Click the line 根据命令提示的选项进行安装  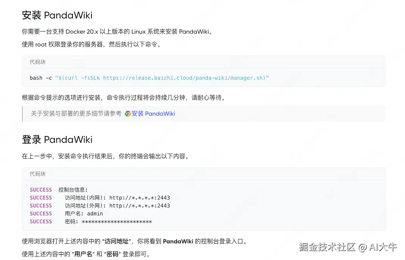[124, 98]
